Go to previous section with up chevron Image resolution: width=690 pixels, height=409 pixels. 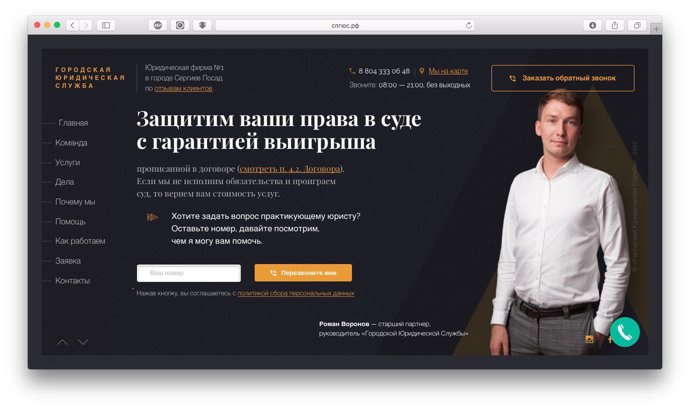click(x=63, y=342)
